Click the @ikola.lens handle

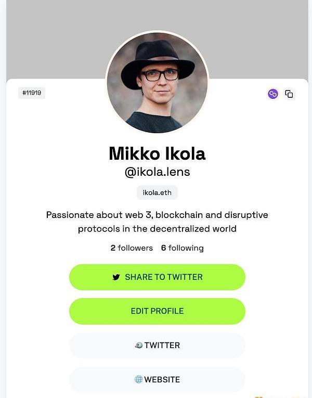pos(157,172)
